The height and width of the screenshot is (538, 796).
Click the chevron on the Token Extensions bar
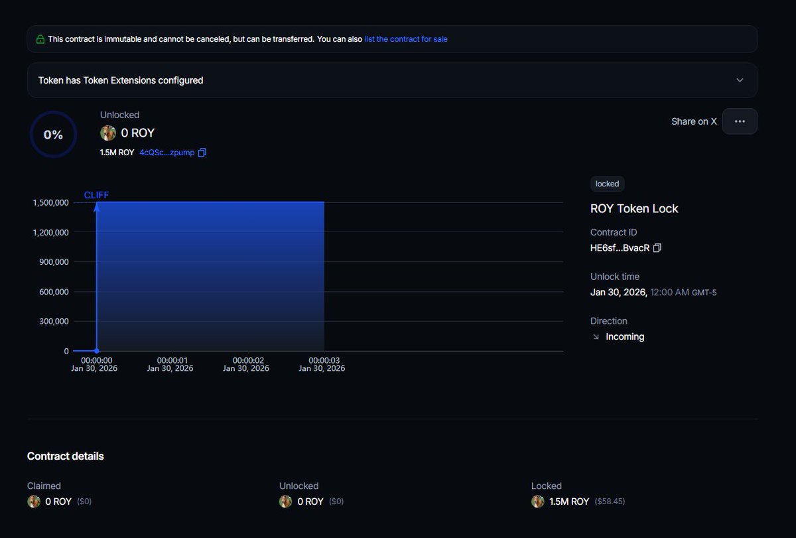[740, 80]
